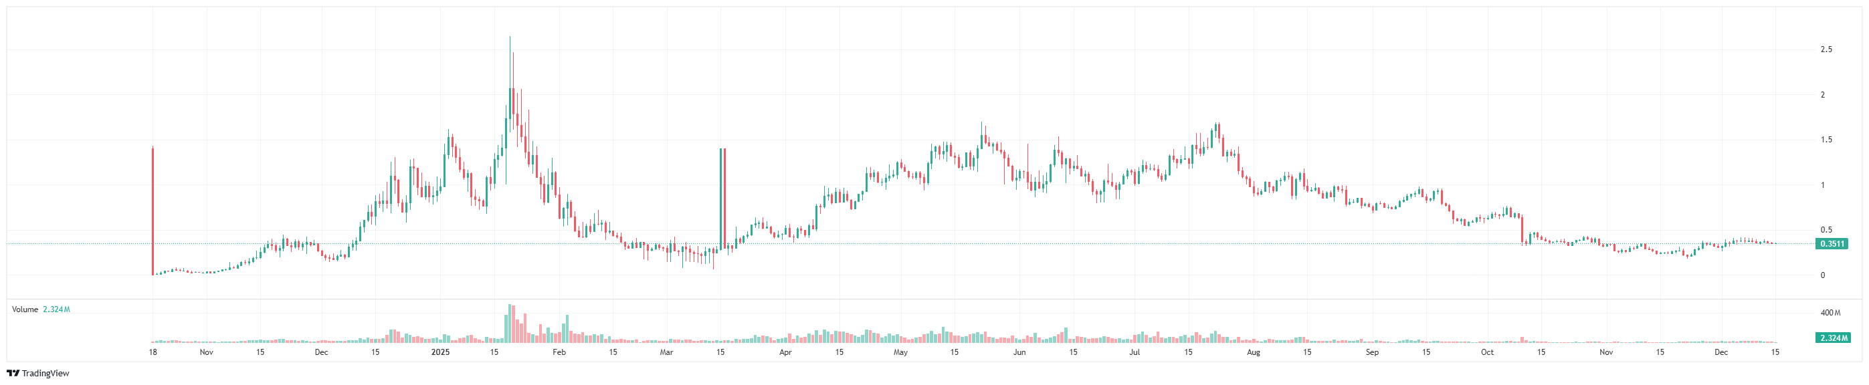The height and width of the screenshot is (385, 1869).
Task: Open the TradingView text link
Action: coord(45,374)
